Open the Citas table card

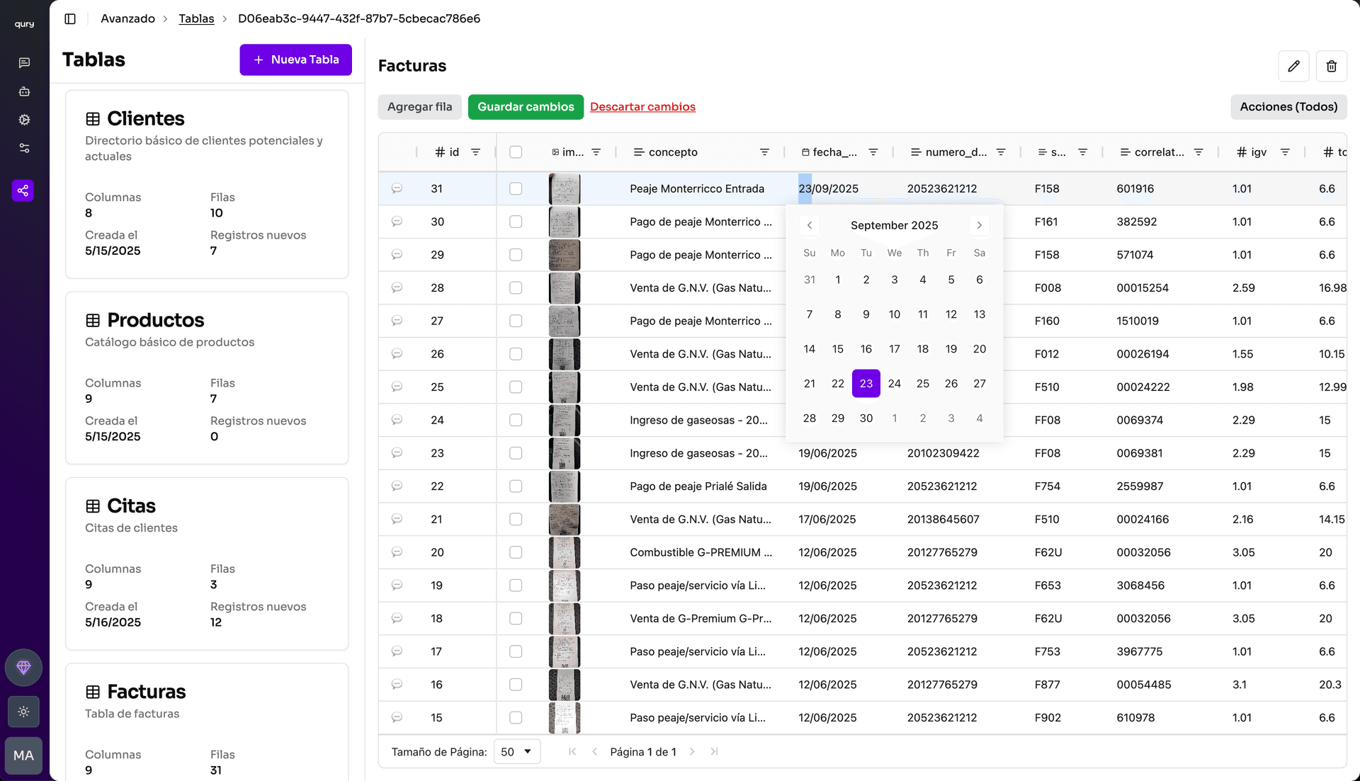[x=207, y=564]
